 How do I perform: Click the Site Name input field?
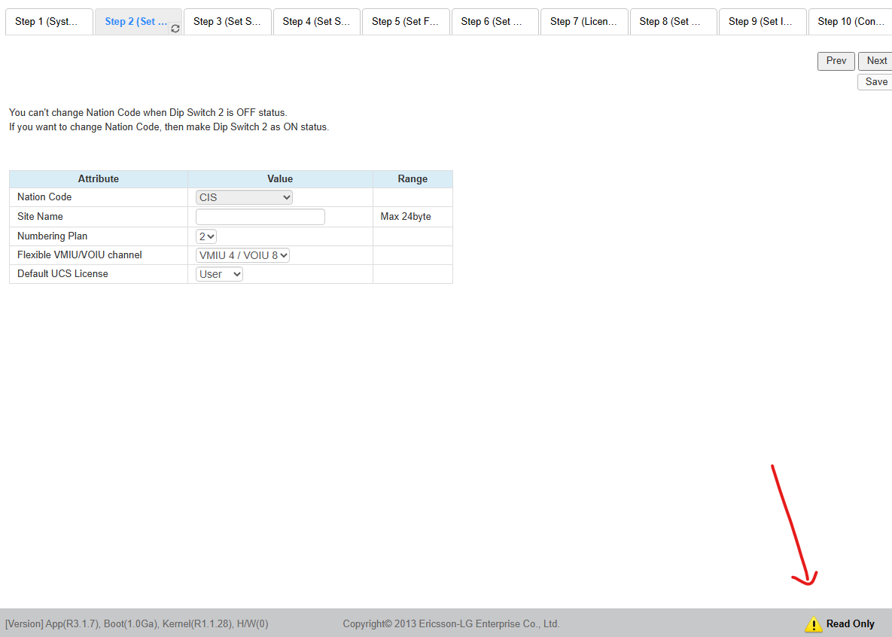click(260, 217)
